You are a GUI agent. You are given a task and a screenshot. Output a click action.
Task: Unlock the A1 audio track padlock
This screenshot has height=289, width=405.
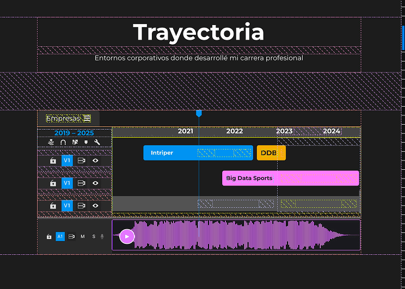49,237
